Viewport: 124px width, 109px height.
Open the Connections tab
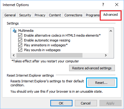pos(73,15)
